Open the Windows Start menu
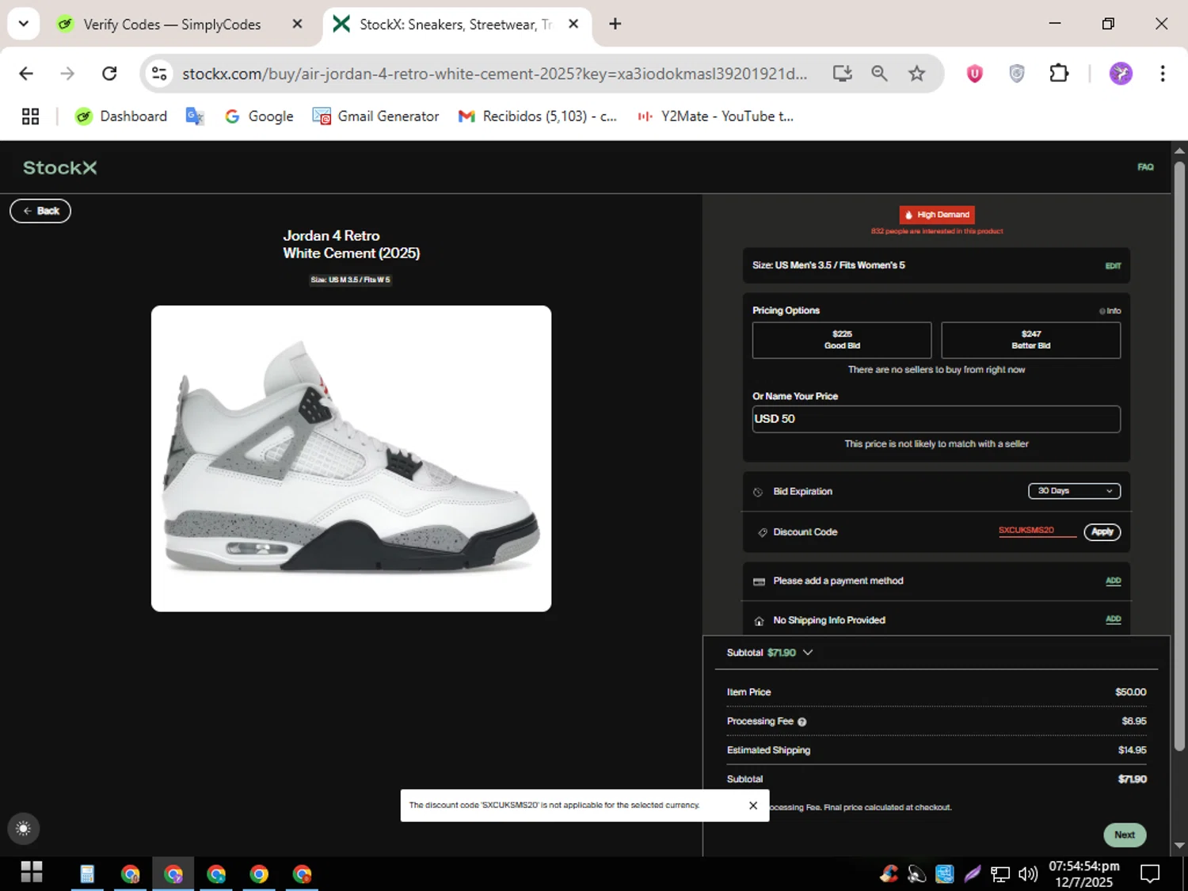This screenshot has width=1188, height=891. (32, 872)
